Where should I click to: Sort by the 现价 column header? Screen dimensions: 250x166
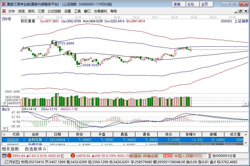pyautogui.click(x=169, y=134)
